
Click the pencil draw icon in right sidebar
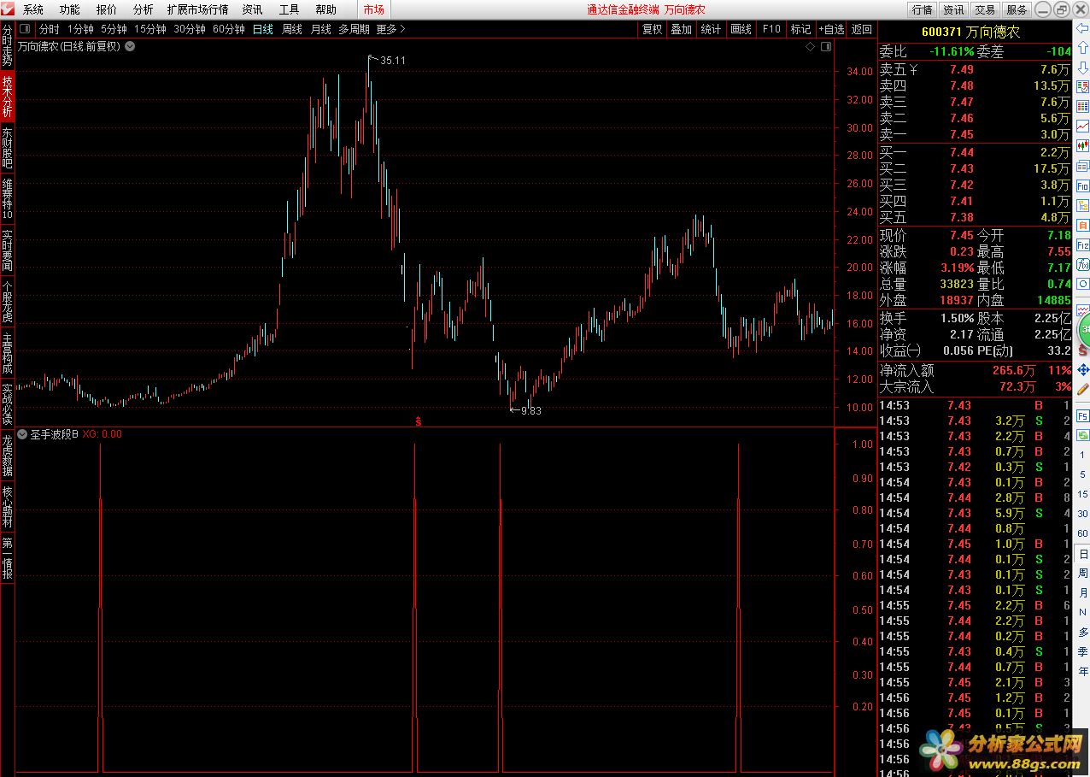pos(1082,389)
